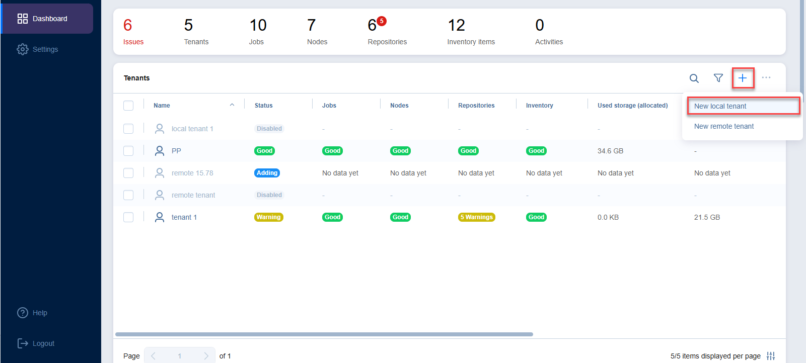Go to previous page arrow
This screenshot has width=806, height=363.
pos(154,356)
